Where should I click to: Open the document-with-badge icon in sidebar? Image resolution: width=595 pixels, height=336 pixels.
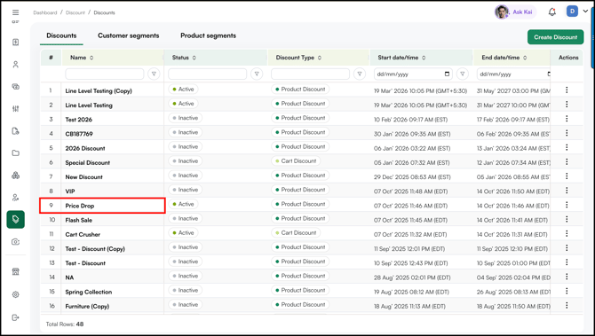point(16,131)
